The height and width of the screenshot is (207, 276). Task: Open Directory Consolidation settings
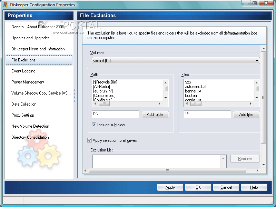coord(30,137)
